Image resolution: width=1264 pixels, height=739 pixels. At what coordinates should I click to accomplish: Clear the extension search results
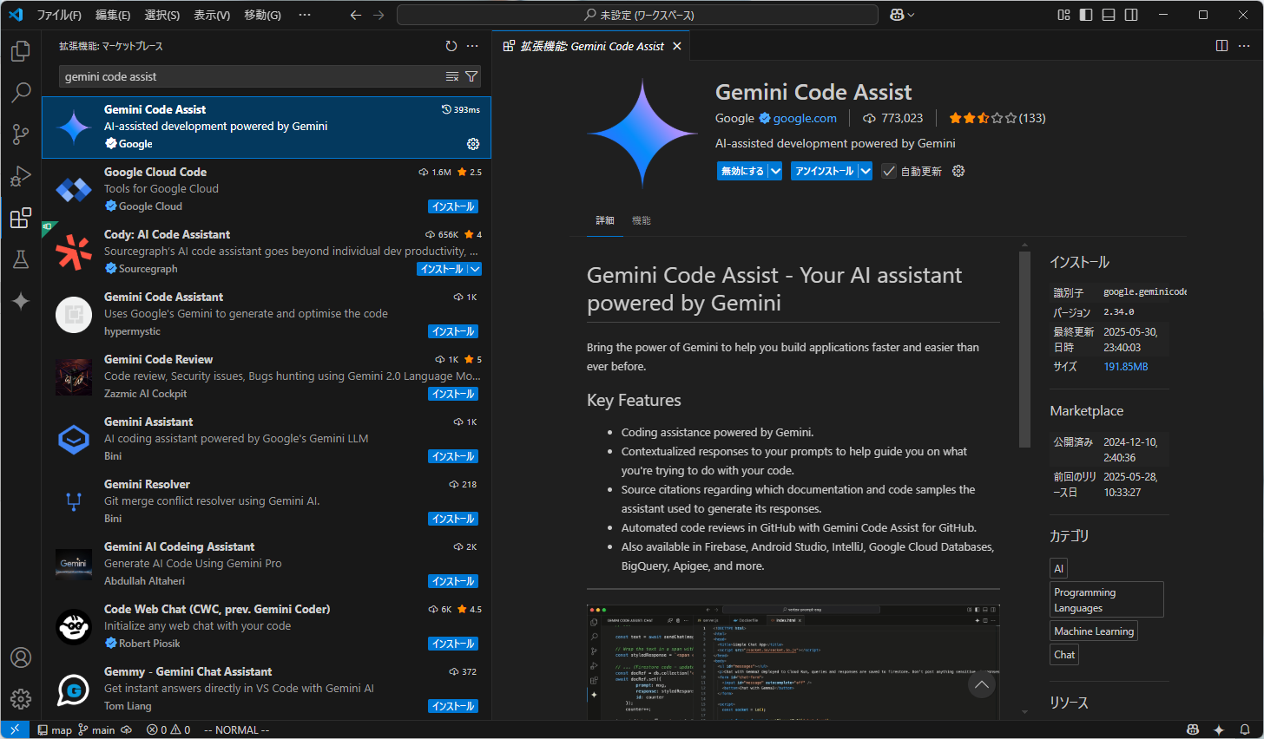point(451,76)
